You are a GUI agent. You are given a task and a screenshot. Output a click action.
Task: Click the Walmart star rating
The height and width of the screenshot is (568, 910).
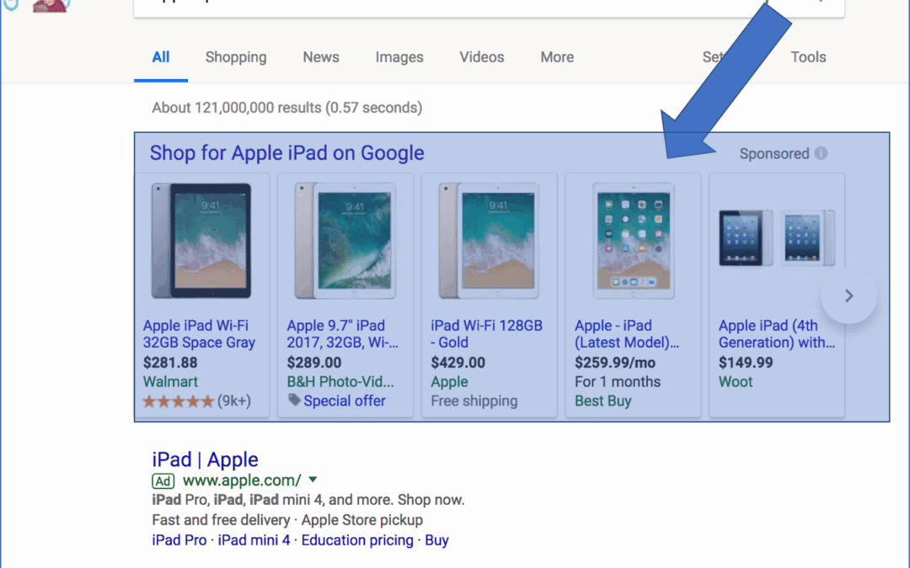[179, 401]
